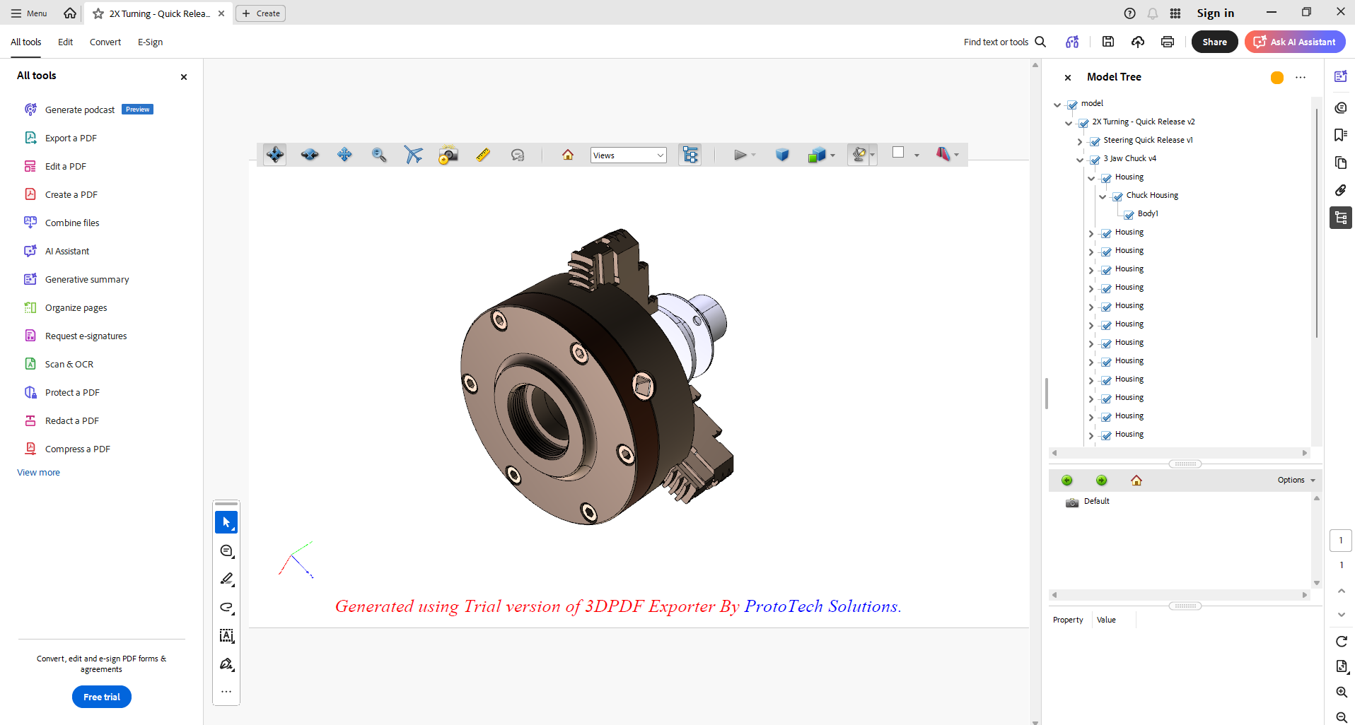Play 3D animation
This screenshot has width=1355, height=725.
coord(740,155)
